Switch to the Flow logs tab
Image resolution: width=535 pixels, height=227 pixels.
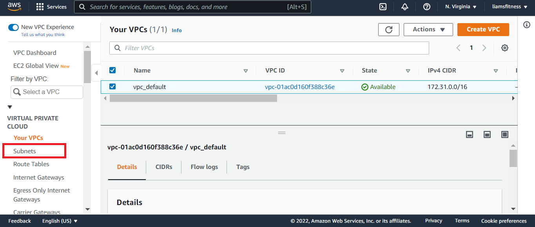click(204, 167)
